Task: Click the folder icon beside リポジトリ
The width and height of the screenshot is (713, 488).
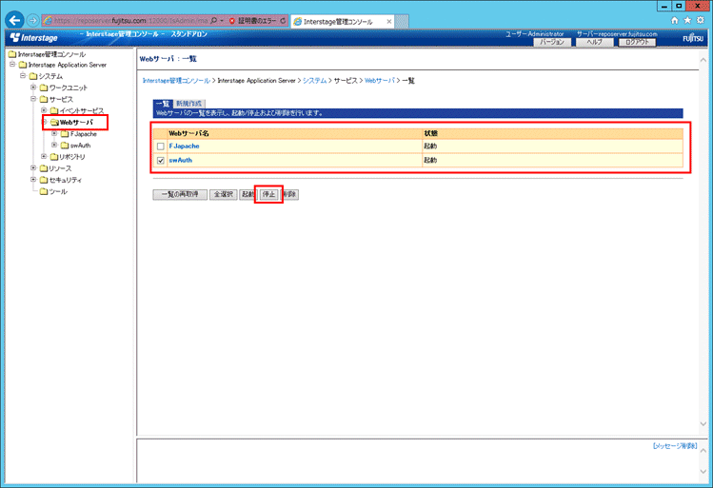Action: coord(54,157)
